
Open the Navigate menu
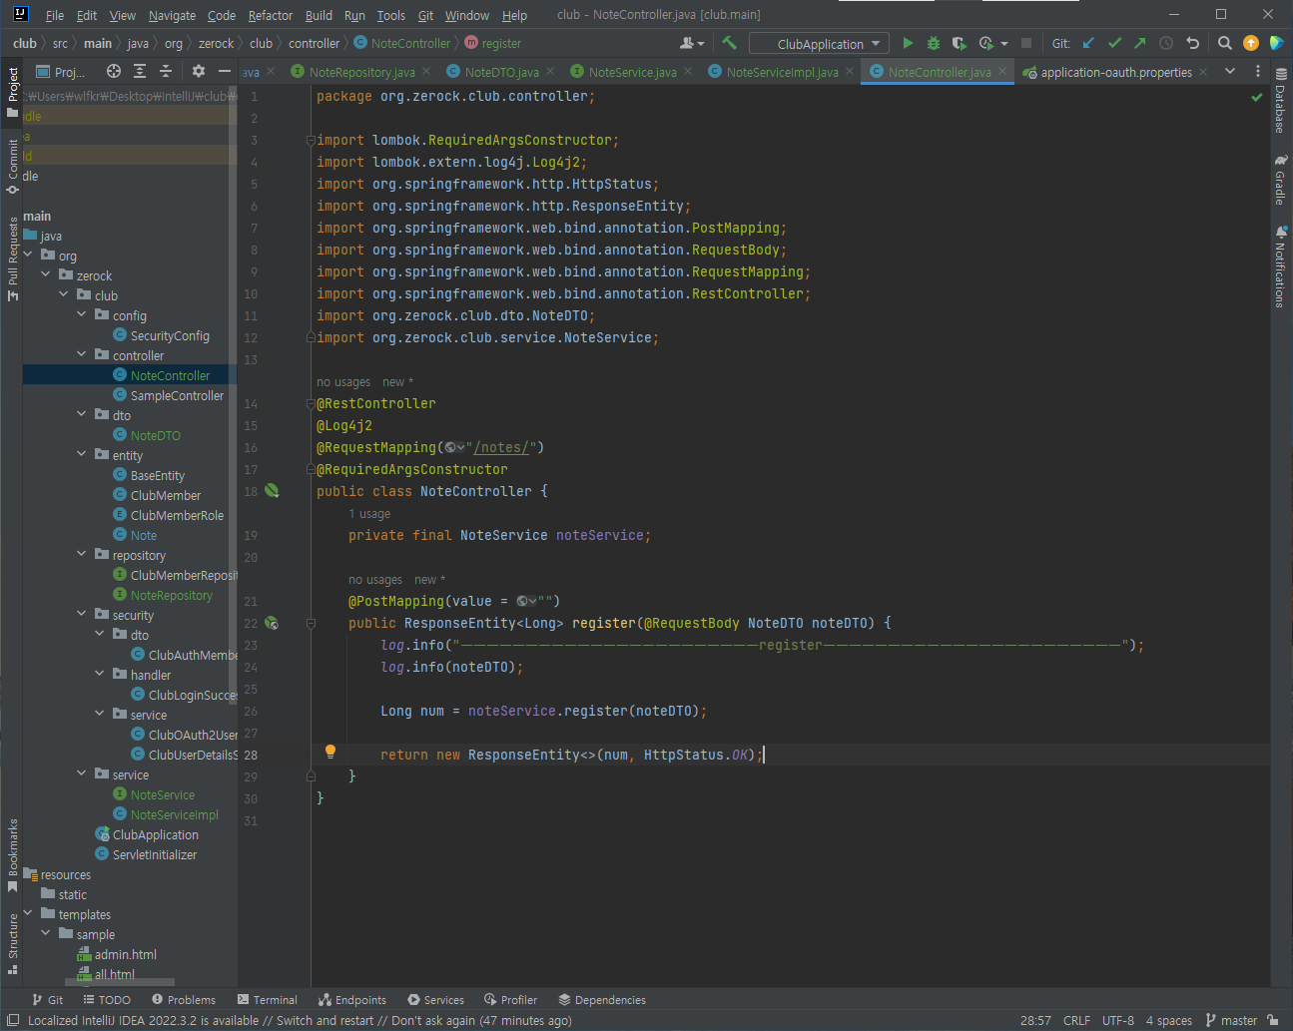[x=172, y=15]
